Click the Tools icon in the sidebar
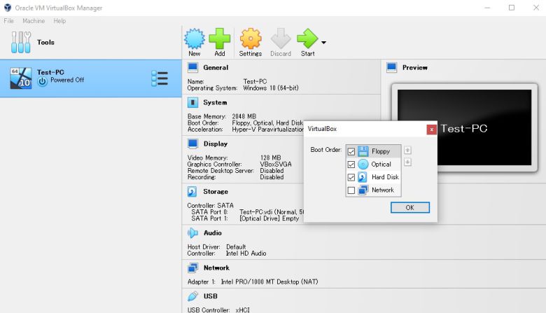The image size is (546, 313). [x=20, y=42]
